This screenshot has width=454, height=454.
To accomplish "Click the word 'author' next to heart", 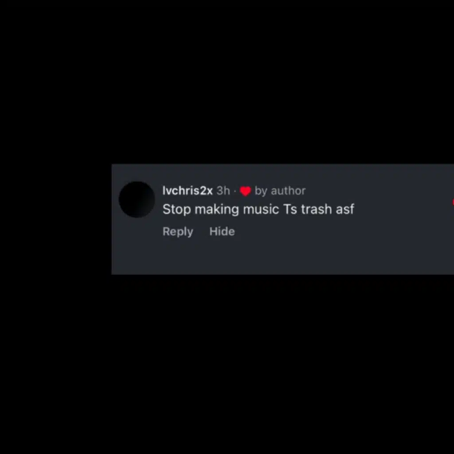I will tap(288, 191).
